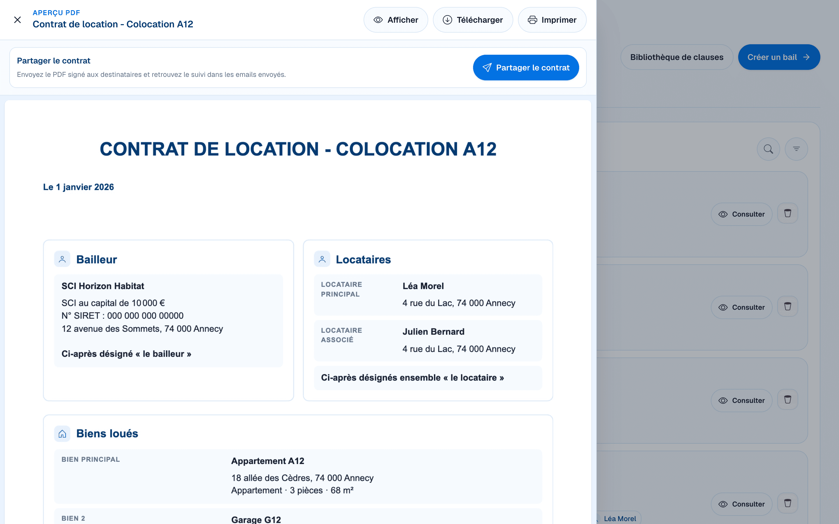Click the third row trash icon
Viewport: 839px width, 524px height.
(788, 400)
